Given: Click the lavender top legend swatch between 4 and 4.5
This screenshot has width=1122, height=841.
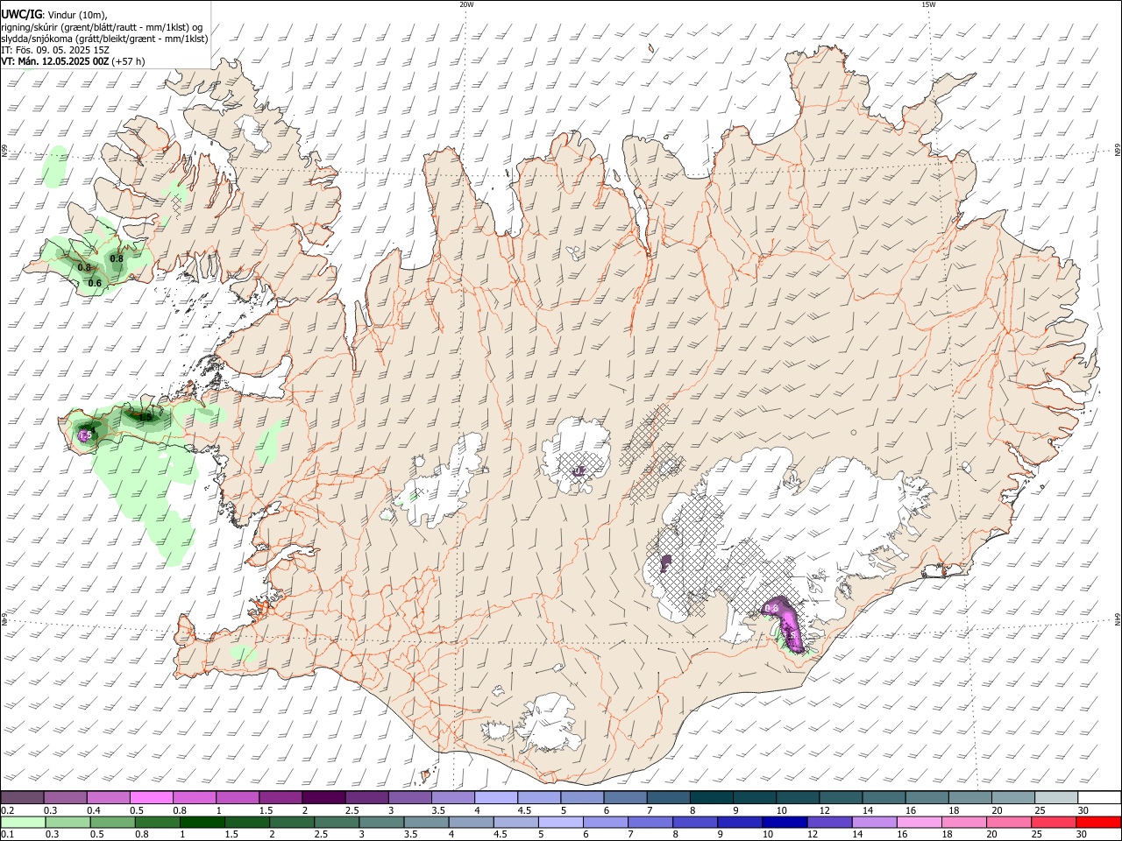Looking at the screenshot, I should tap(495, 798).
